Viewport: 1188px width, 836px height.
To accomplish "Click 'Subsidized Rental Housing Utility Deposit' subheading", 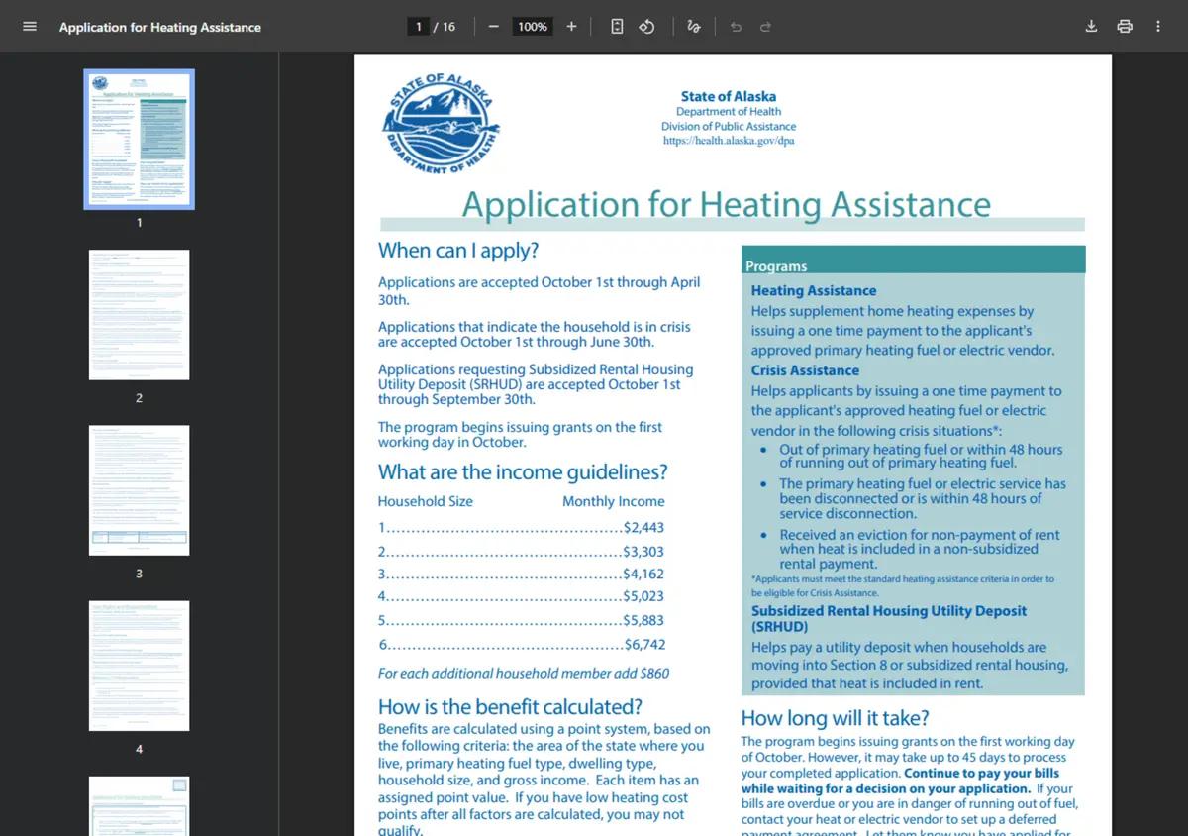I will click(x=889, y=618).
